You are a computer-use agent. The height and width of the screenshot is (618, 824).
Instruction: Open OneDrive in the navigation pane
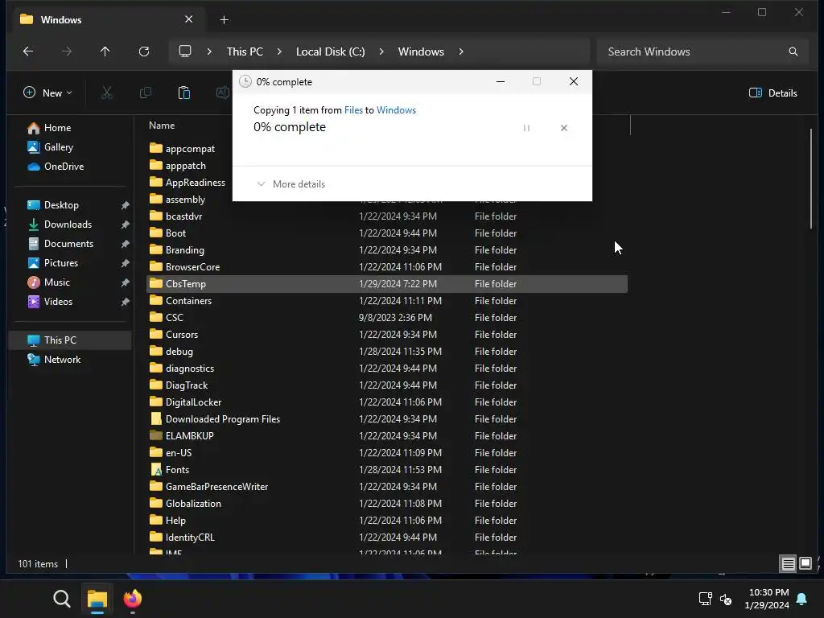56,167
